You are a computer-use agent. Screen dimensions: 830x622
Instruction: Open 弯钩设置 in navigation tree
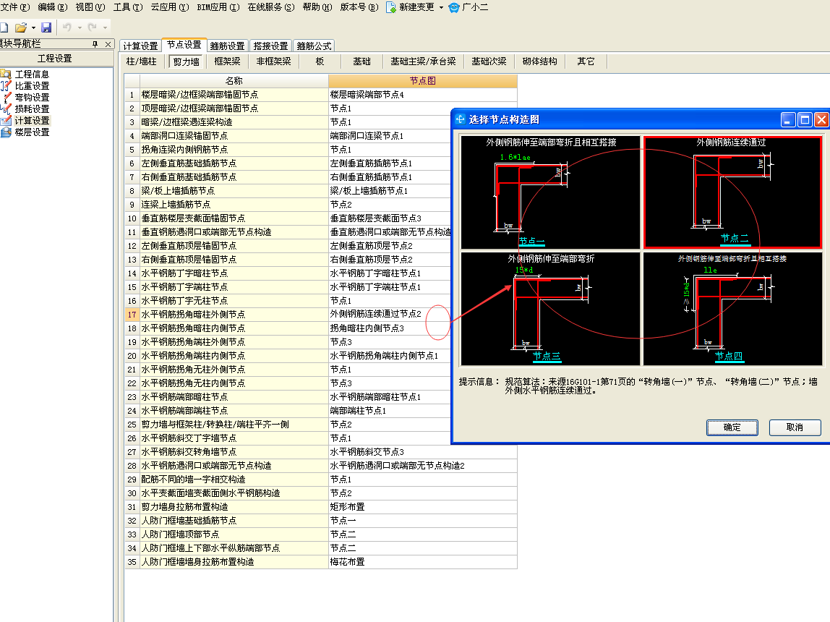32,98
